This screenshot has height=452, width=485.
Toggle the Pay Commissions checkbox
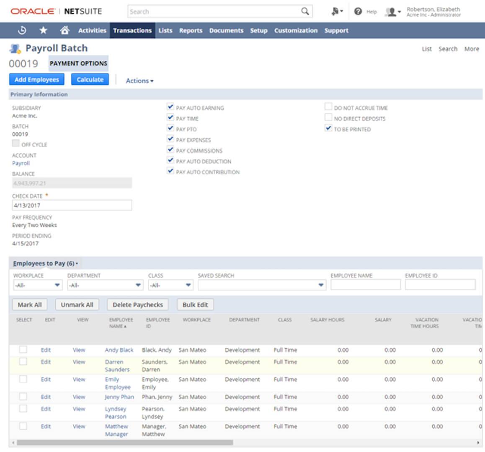(x=170, y=150)
